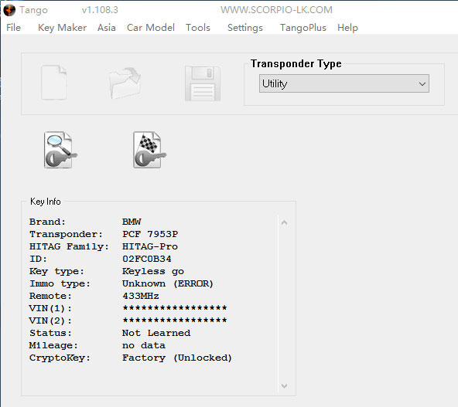
Task: Click the HITAG Family: field label
Action: click(x=69, y=246)
